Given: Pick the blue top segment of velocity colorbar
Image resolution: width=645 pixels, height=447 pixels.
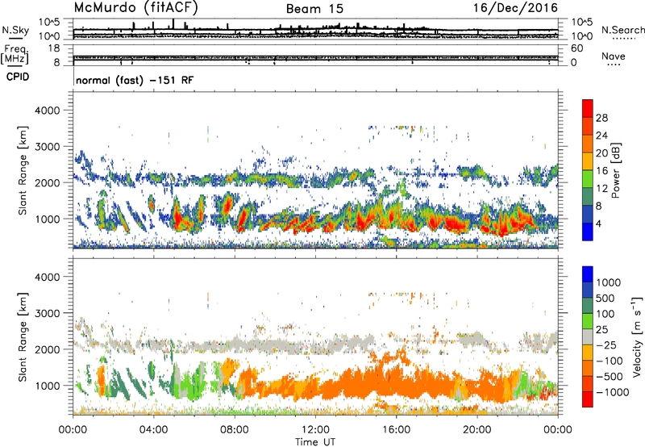Looking at the screenshot, I should pos(588,274).
